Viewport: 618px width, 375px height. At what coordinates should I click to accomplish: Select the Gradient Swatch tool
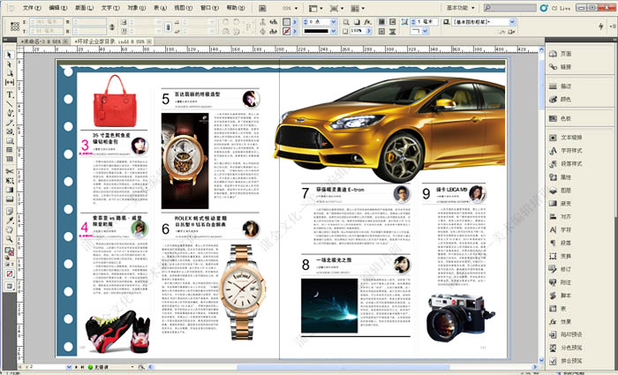tap(10, 191)
